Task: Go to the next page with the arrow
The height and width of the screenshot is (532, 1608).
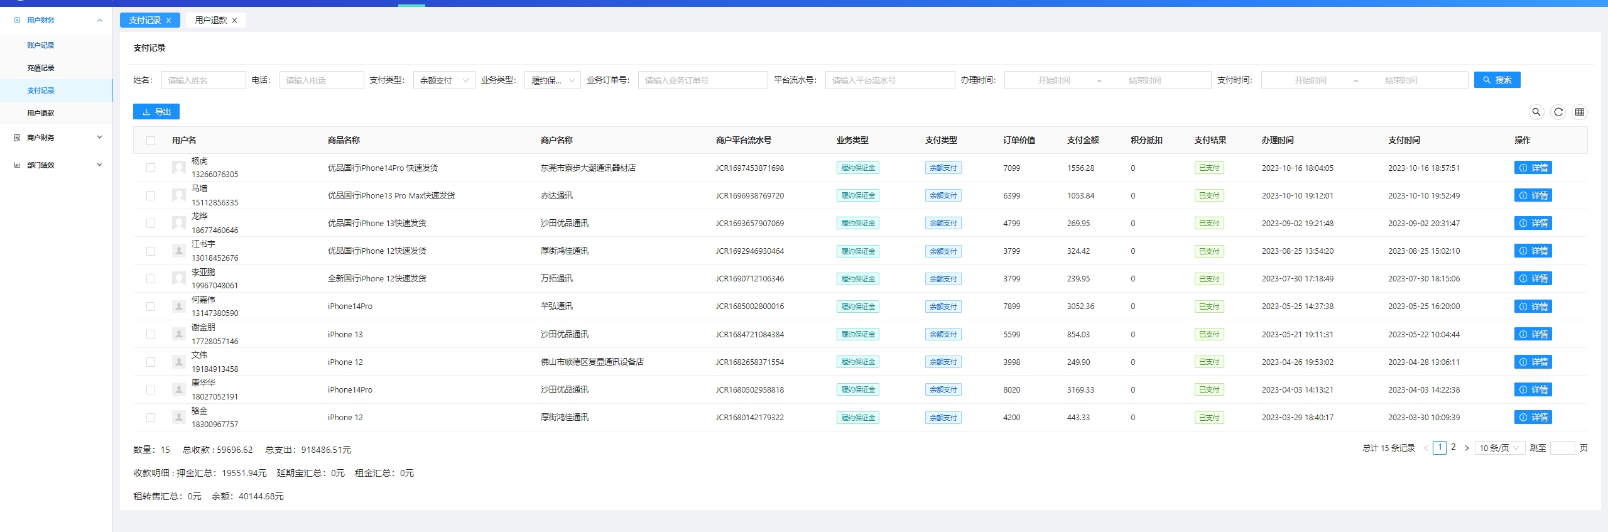Action: (x=1467, y=448)
